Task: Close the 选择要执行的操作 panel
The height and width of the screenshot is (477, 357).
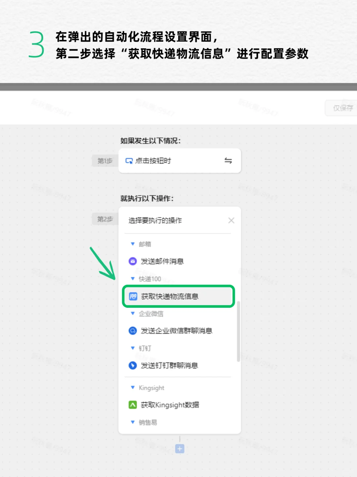Action: (x=231, y=220)
